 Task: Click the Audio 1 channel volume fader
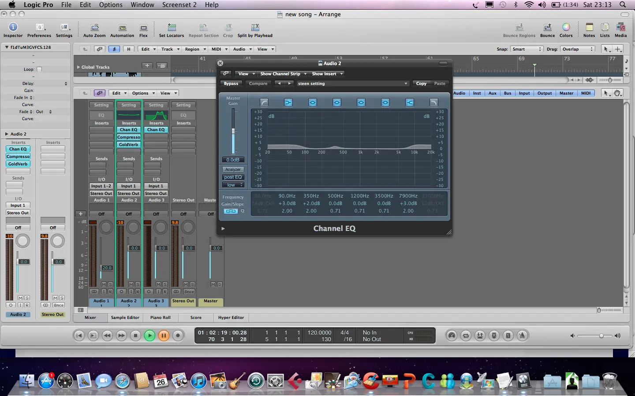click(x=107, y=268)
